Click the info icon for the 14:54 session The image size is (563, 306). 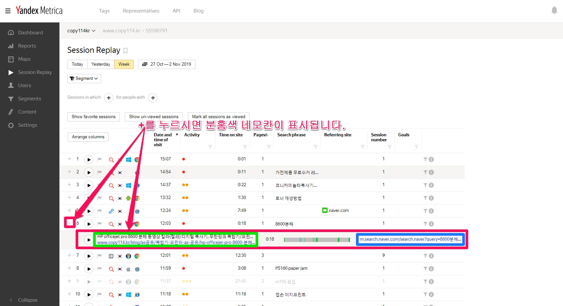(x=431, y=172)
